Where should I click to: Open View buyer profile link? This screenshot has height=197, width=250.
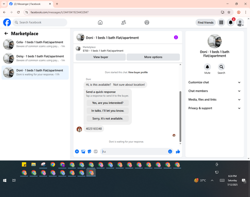pos(138,72)
